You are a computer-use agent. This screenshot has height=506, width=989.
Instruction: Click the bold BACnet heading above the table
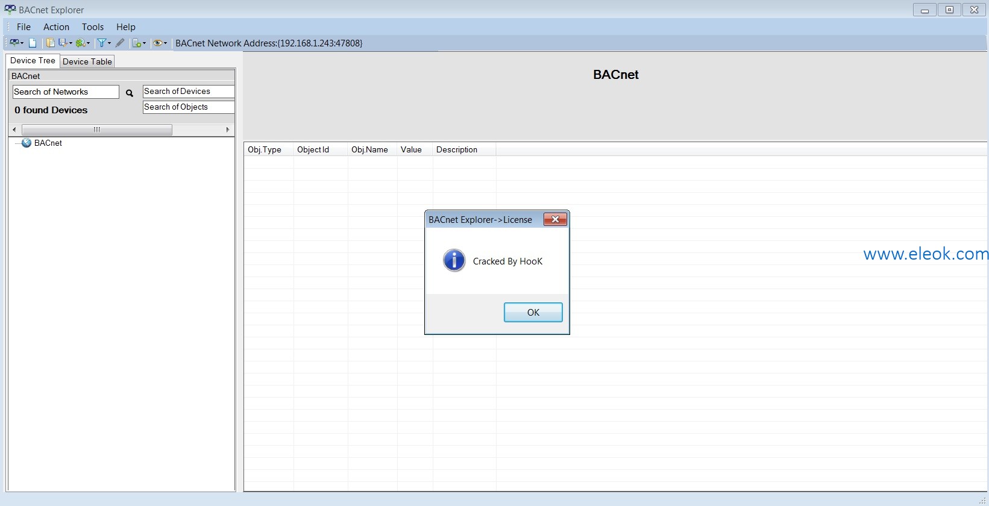tap(616, 75)
